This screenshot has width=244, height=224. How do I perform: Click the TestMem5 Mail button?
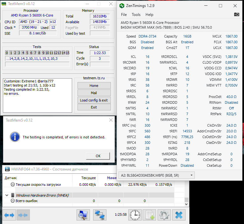tap(94, 93)
